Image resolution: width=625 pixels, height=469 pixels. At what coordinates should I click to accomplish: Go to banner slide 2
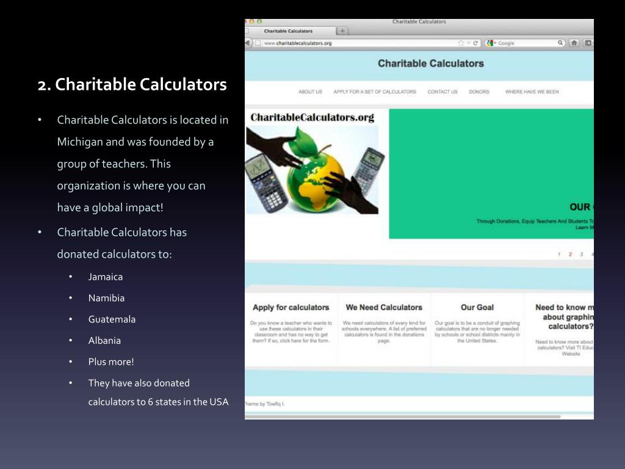(x=570, y=255)
